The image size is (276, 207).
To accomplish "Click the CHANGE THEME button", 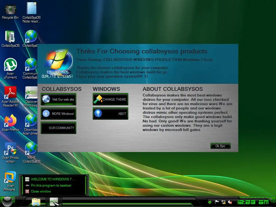I will [x=110, y=99].
